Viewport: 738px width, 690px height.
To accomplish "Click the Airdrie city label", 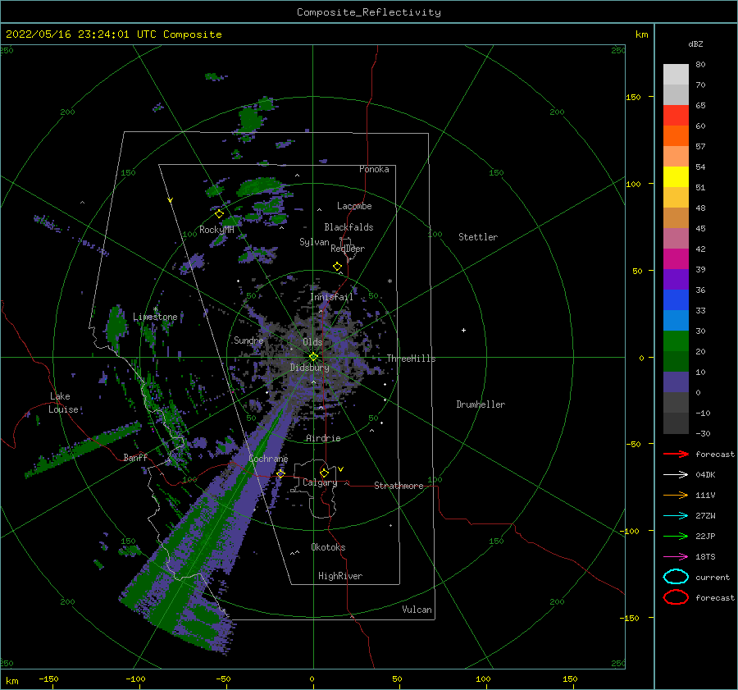I will [323, 438].
